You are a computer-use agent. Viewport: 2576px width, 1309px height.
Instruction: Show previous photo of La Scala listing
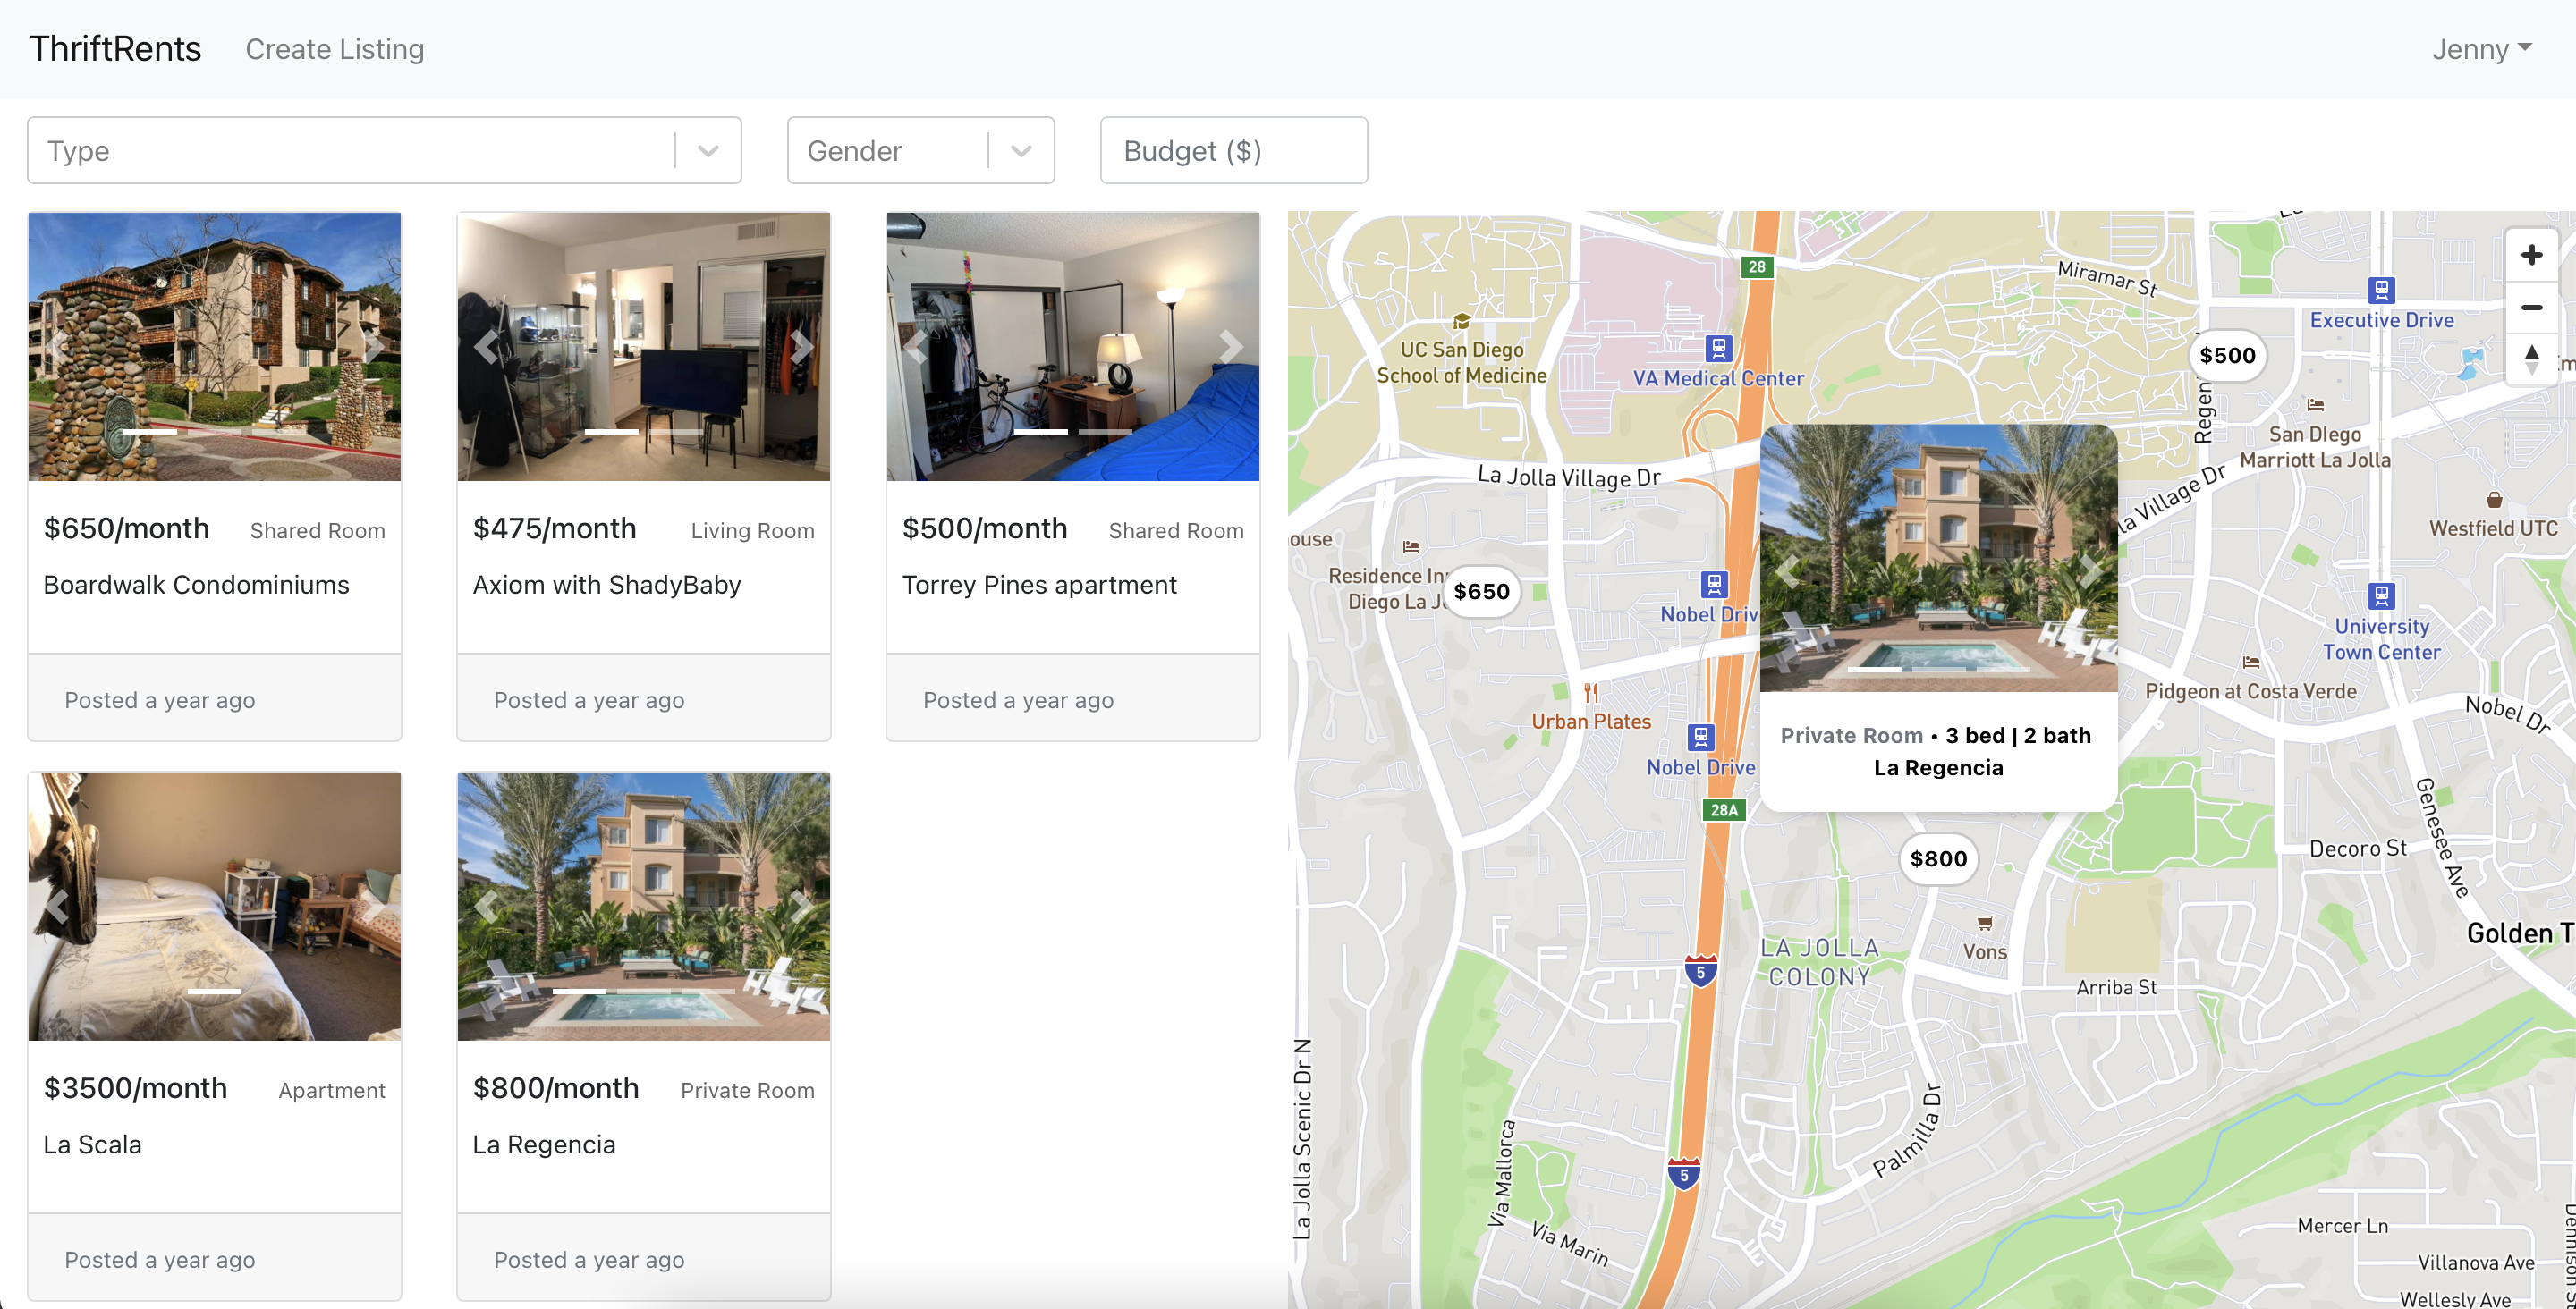pos(57,906)
